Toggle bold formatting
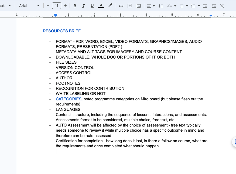This screenshot has width=236, height=174. pos(75,6)
